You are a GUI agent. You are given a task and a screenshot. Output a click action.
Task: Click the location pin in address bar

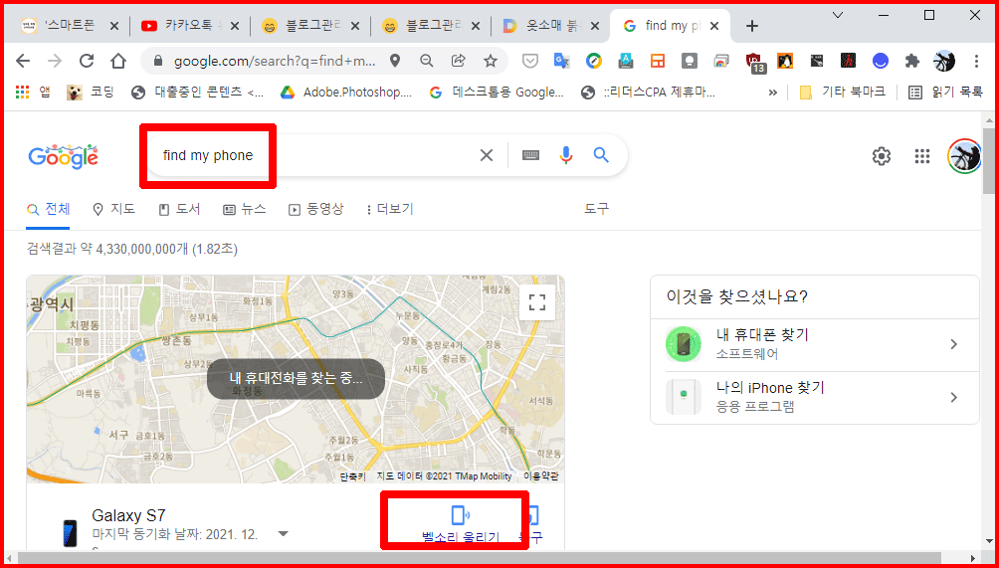coord(395,61)
